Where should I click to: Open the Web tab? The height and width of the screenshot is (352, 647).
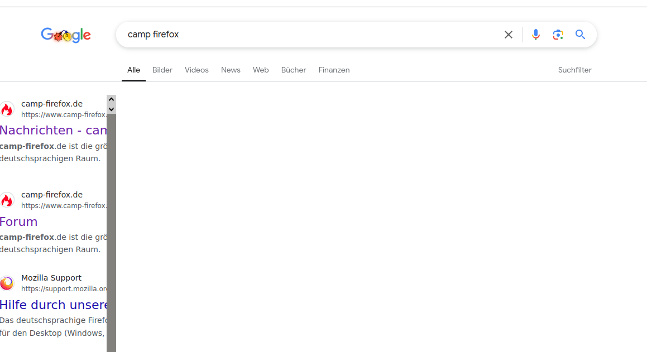pyautogui.click(x=260, y=70)
